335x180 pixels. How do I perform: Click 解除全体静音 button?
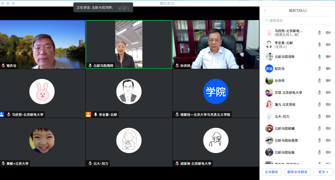[x=298, y=172]
